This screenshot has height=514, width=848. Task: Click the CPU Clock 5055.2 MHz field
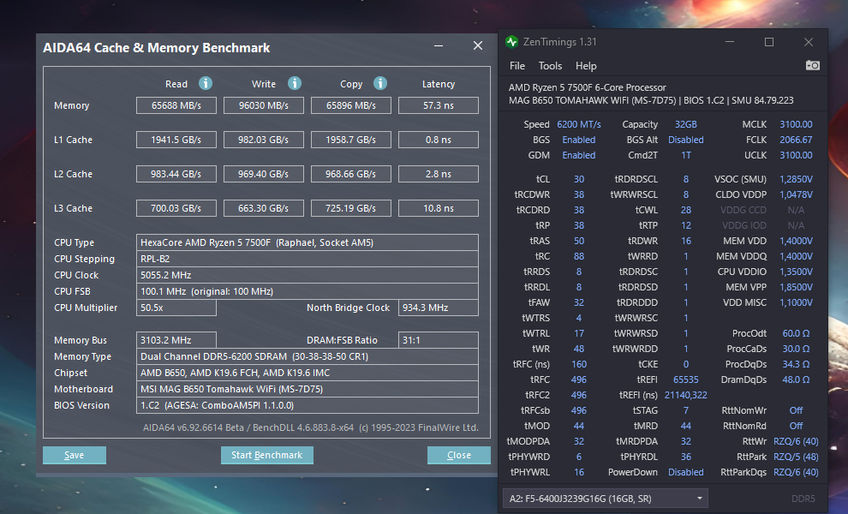point(308,275)
